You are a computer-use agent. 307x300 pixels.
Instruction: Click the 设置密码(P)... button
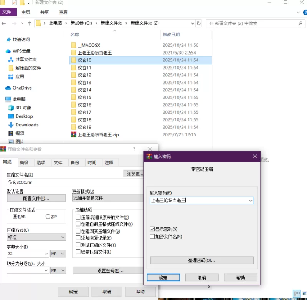pyautogui.click(x=108, y=270)
